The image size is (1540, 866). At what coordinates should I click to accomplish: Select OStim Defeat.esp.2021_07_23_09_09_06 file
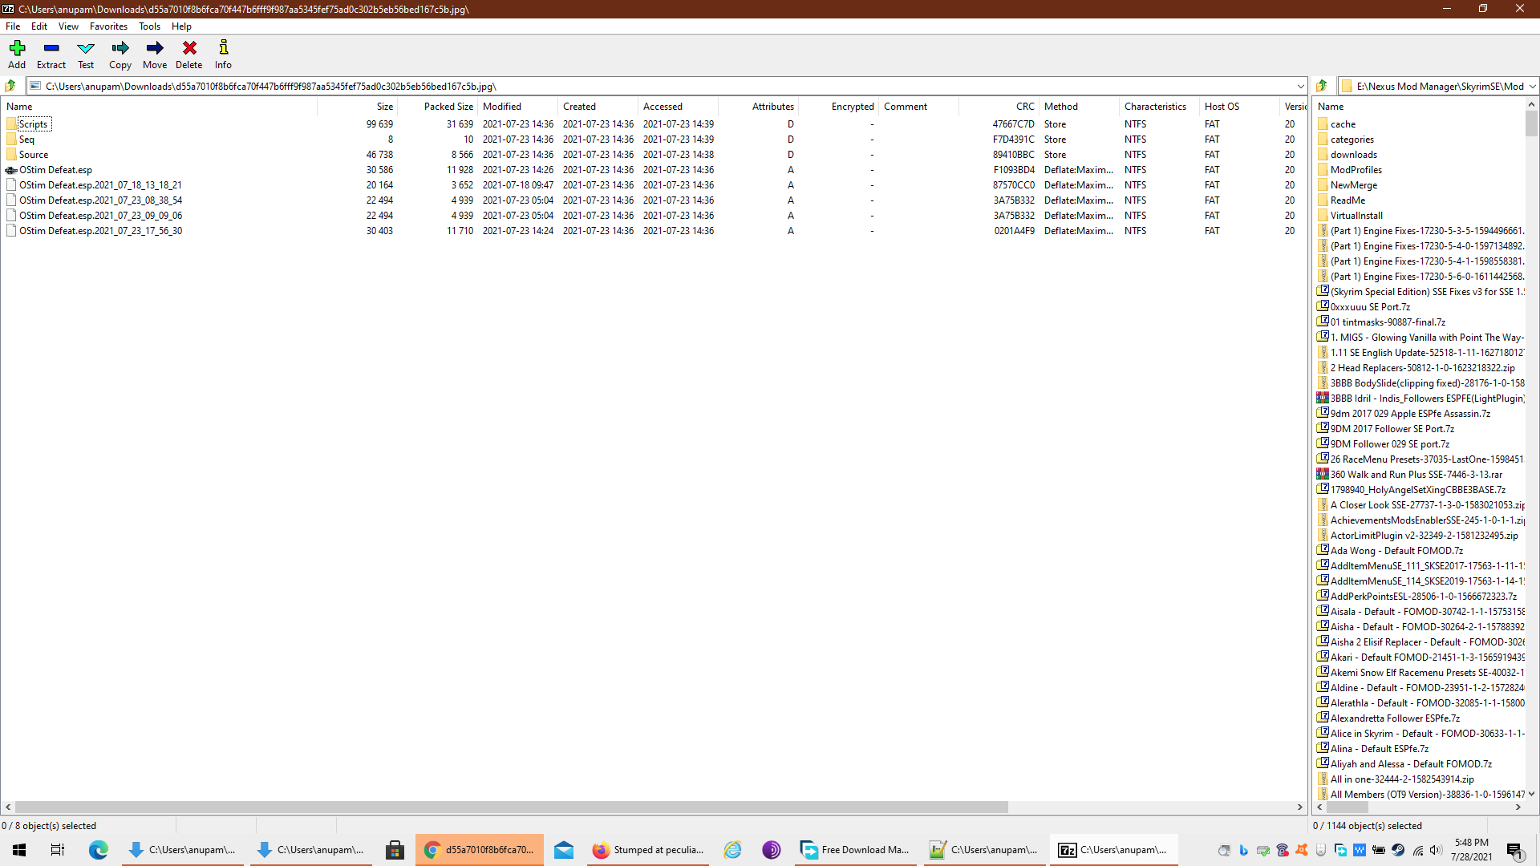pos(94,216)
